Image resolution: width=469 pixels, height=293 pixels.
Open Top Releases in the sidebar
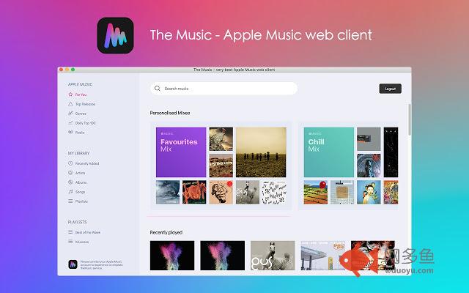[81, 104]
